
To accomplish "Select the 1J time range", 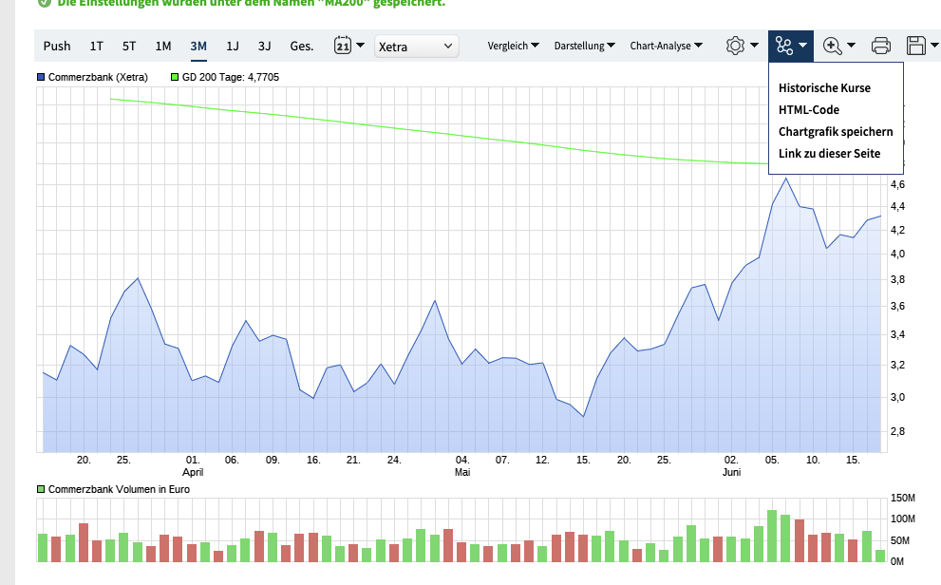I will click(233, 47).
